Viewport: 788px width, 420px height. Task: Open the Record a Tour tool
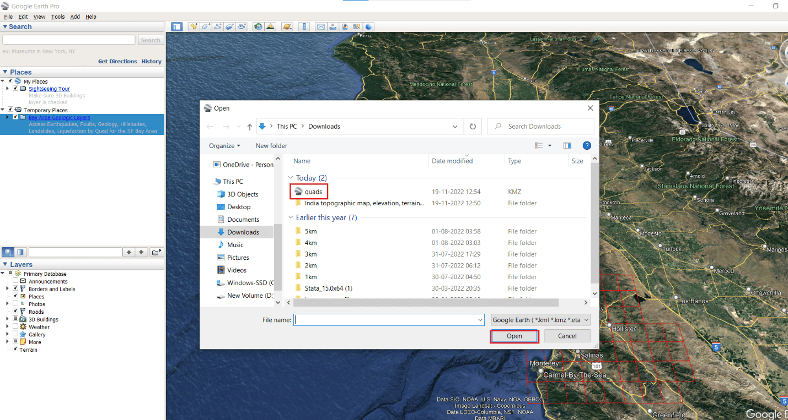pos(242,26)
